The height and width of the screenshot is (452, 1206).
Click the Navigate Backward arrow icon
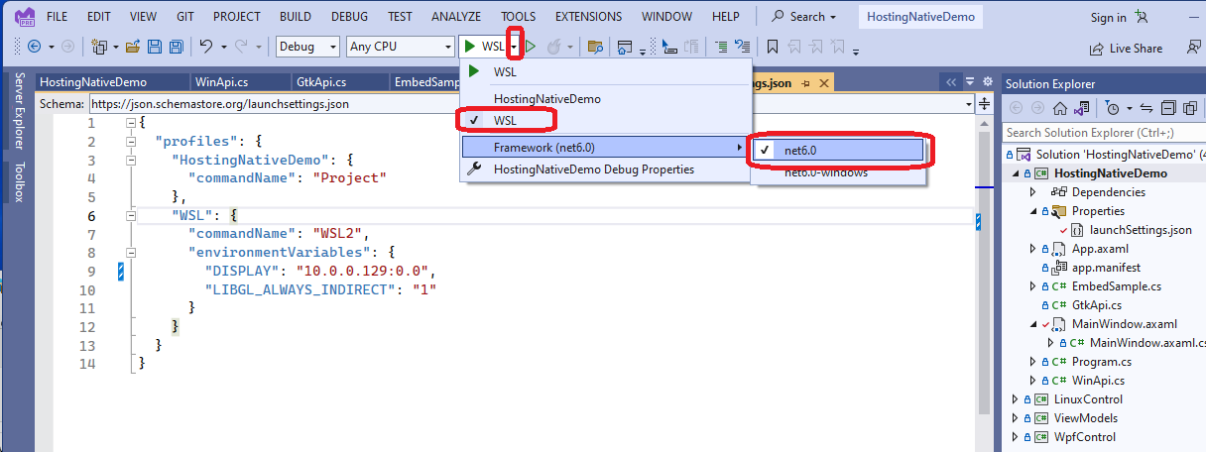click(34, 47)
